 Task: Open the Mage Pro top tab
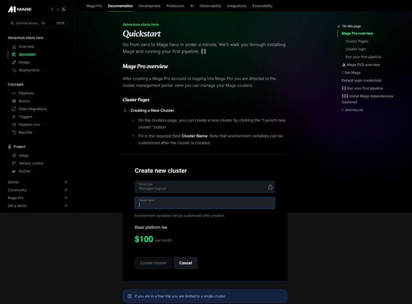[94, 6]
